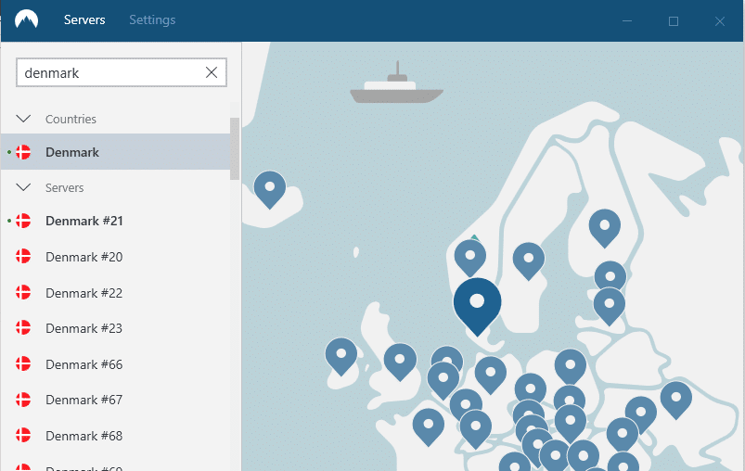Click the large highlighted Denmark map pin

477,306
